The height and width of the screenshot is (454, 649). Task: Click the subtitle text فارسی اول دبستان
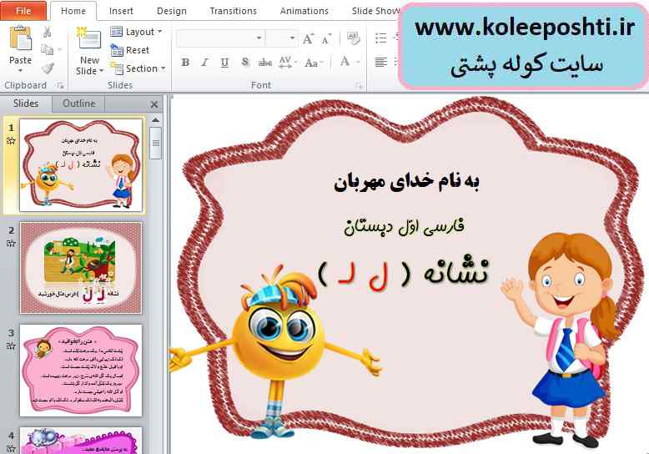404,226
